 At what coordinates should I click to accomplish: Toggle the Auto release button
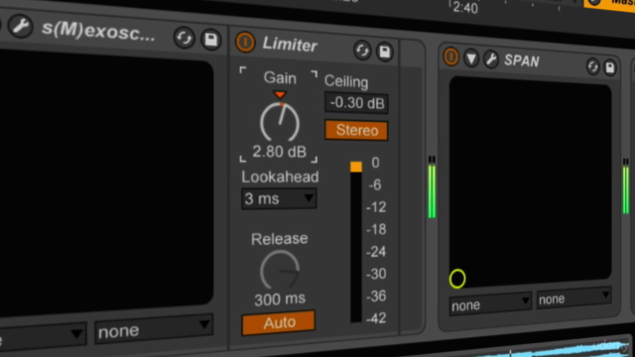[279, 322]
